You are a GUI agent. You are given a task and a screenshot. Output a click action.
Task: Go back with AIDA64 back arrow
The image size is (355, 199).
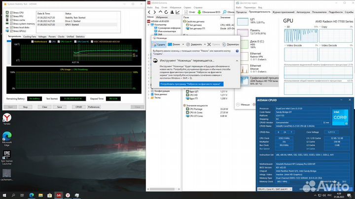[149, 12]
